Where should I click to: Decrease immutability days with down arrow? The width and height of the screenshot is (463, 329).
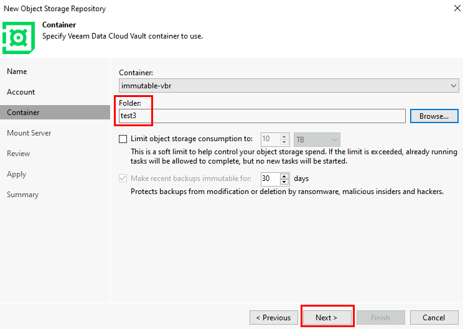(284, 182)
